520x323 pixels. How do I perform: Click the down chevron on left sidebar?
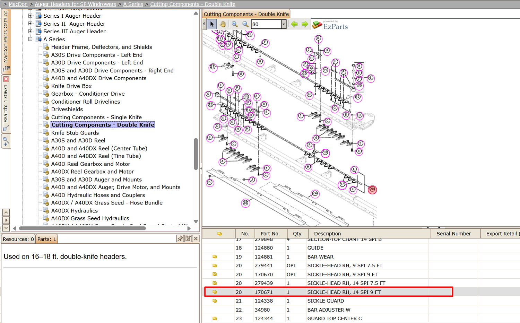click(x=6, y=228)
